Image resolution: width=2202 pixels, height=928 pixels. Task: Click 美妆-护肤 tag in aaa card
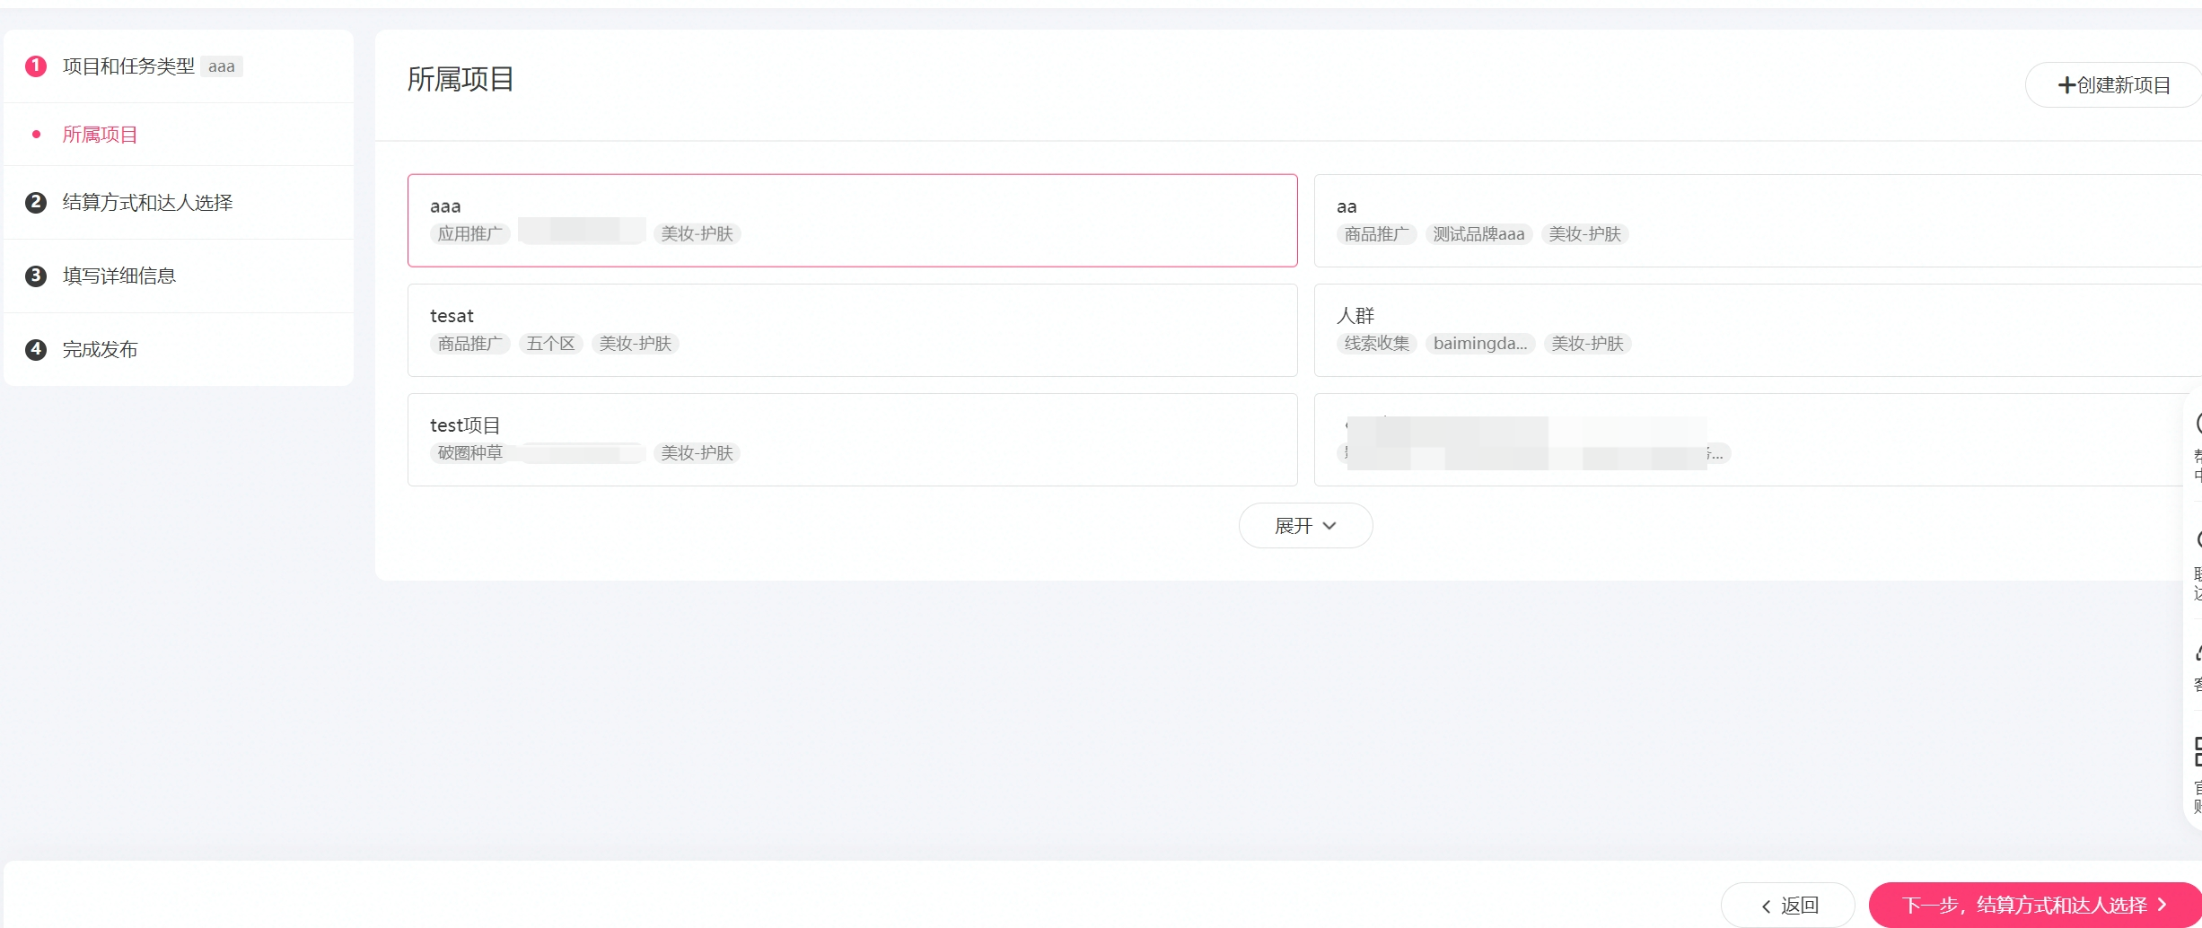click(697, 234)
